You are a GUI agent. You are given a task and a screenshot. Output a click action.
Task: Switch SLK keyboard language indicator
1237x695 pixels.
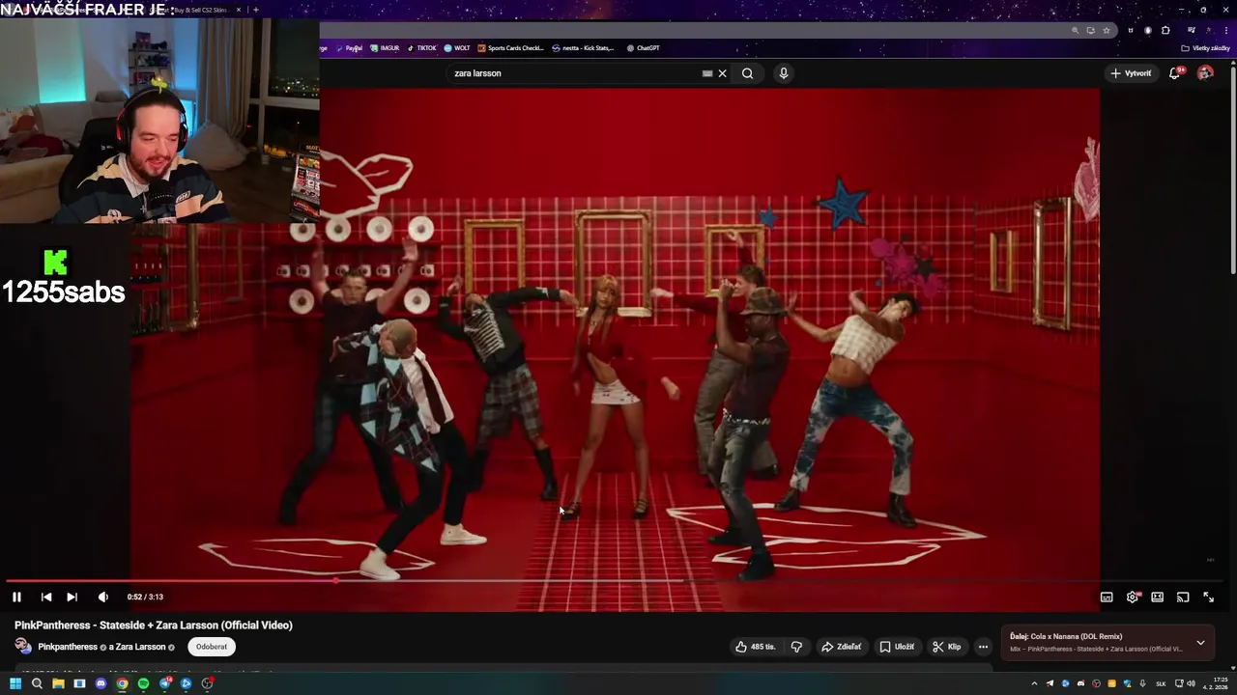(1161, 683)
